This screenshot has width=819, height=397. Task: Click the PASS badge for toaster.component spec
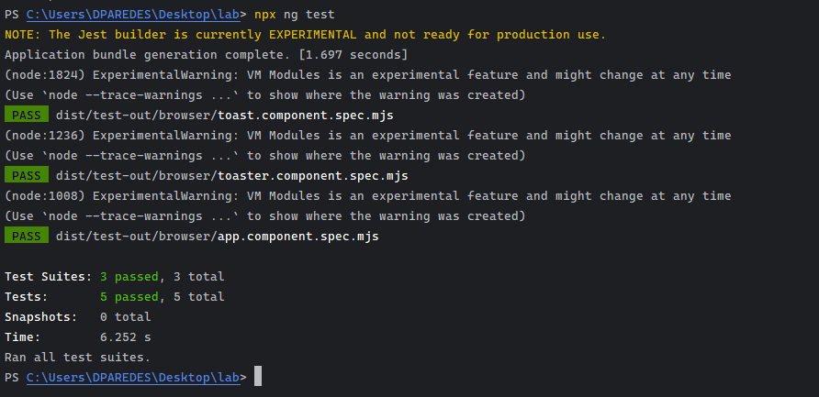pyautogui.click(x=26, y=175)
